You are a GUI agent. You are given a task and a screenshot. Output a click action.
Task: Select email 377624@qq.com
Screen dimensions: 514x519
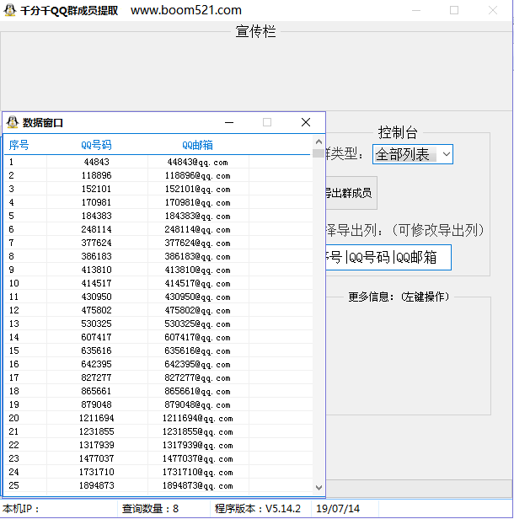coord(197,243)
